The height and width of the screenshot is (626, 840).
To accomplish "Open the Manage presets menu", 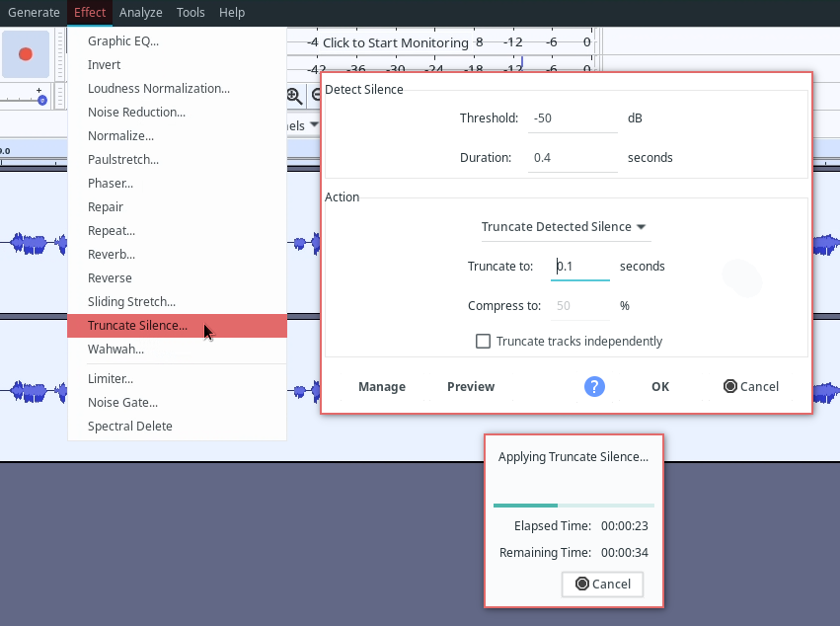I will 382,386.
